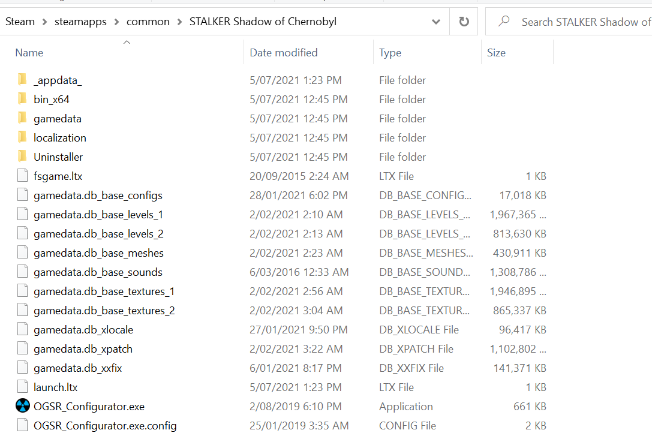Click the gamedata folder icon
Viewport: 652px width, 439px height.
pos(22,118)
